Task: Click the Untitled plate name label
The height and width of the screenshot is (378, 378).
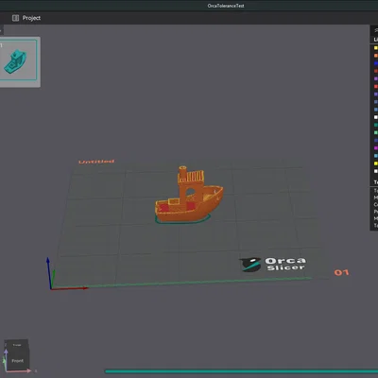Action: pos(96,162)
